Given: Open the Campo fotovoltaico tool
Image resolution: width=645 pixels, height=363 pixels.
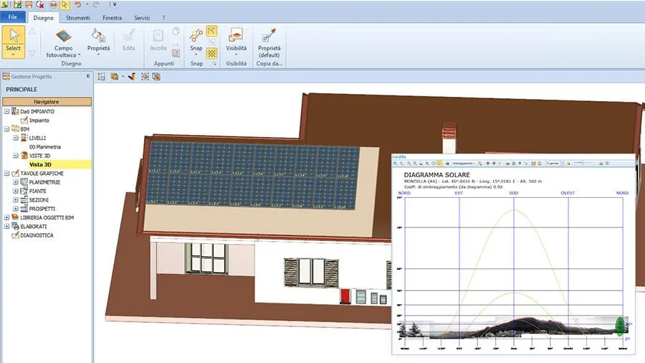Looking at the screenshot, I should (64, 36).
